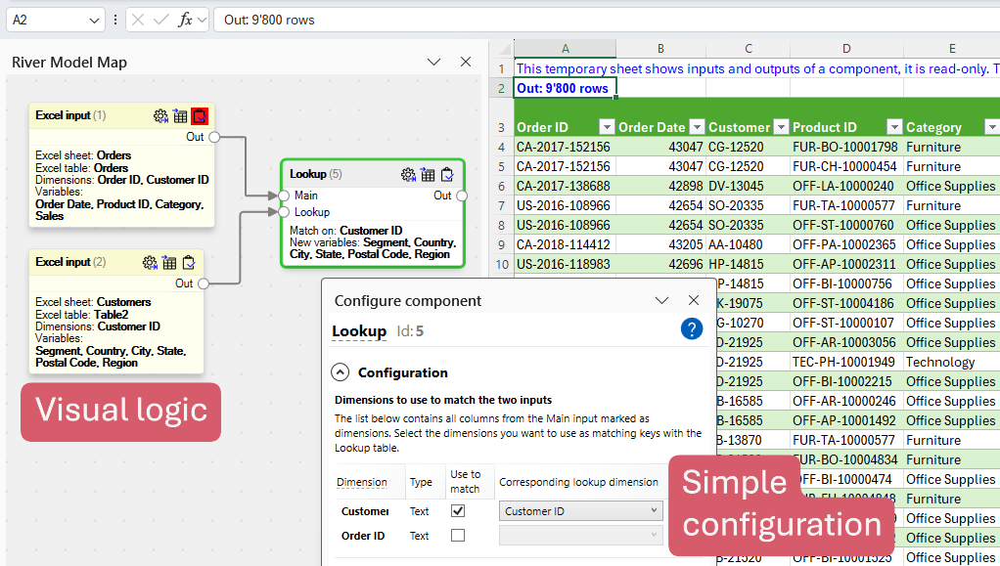1000x566 pixels.
Task: Show data table icon on Lookup node
Action: (x=428, y=175)
